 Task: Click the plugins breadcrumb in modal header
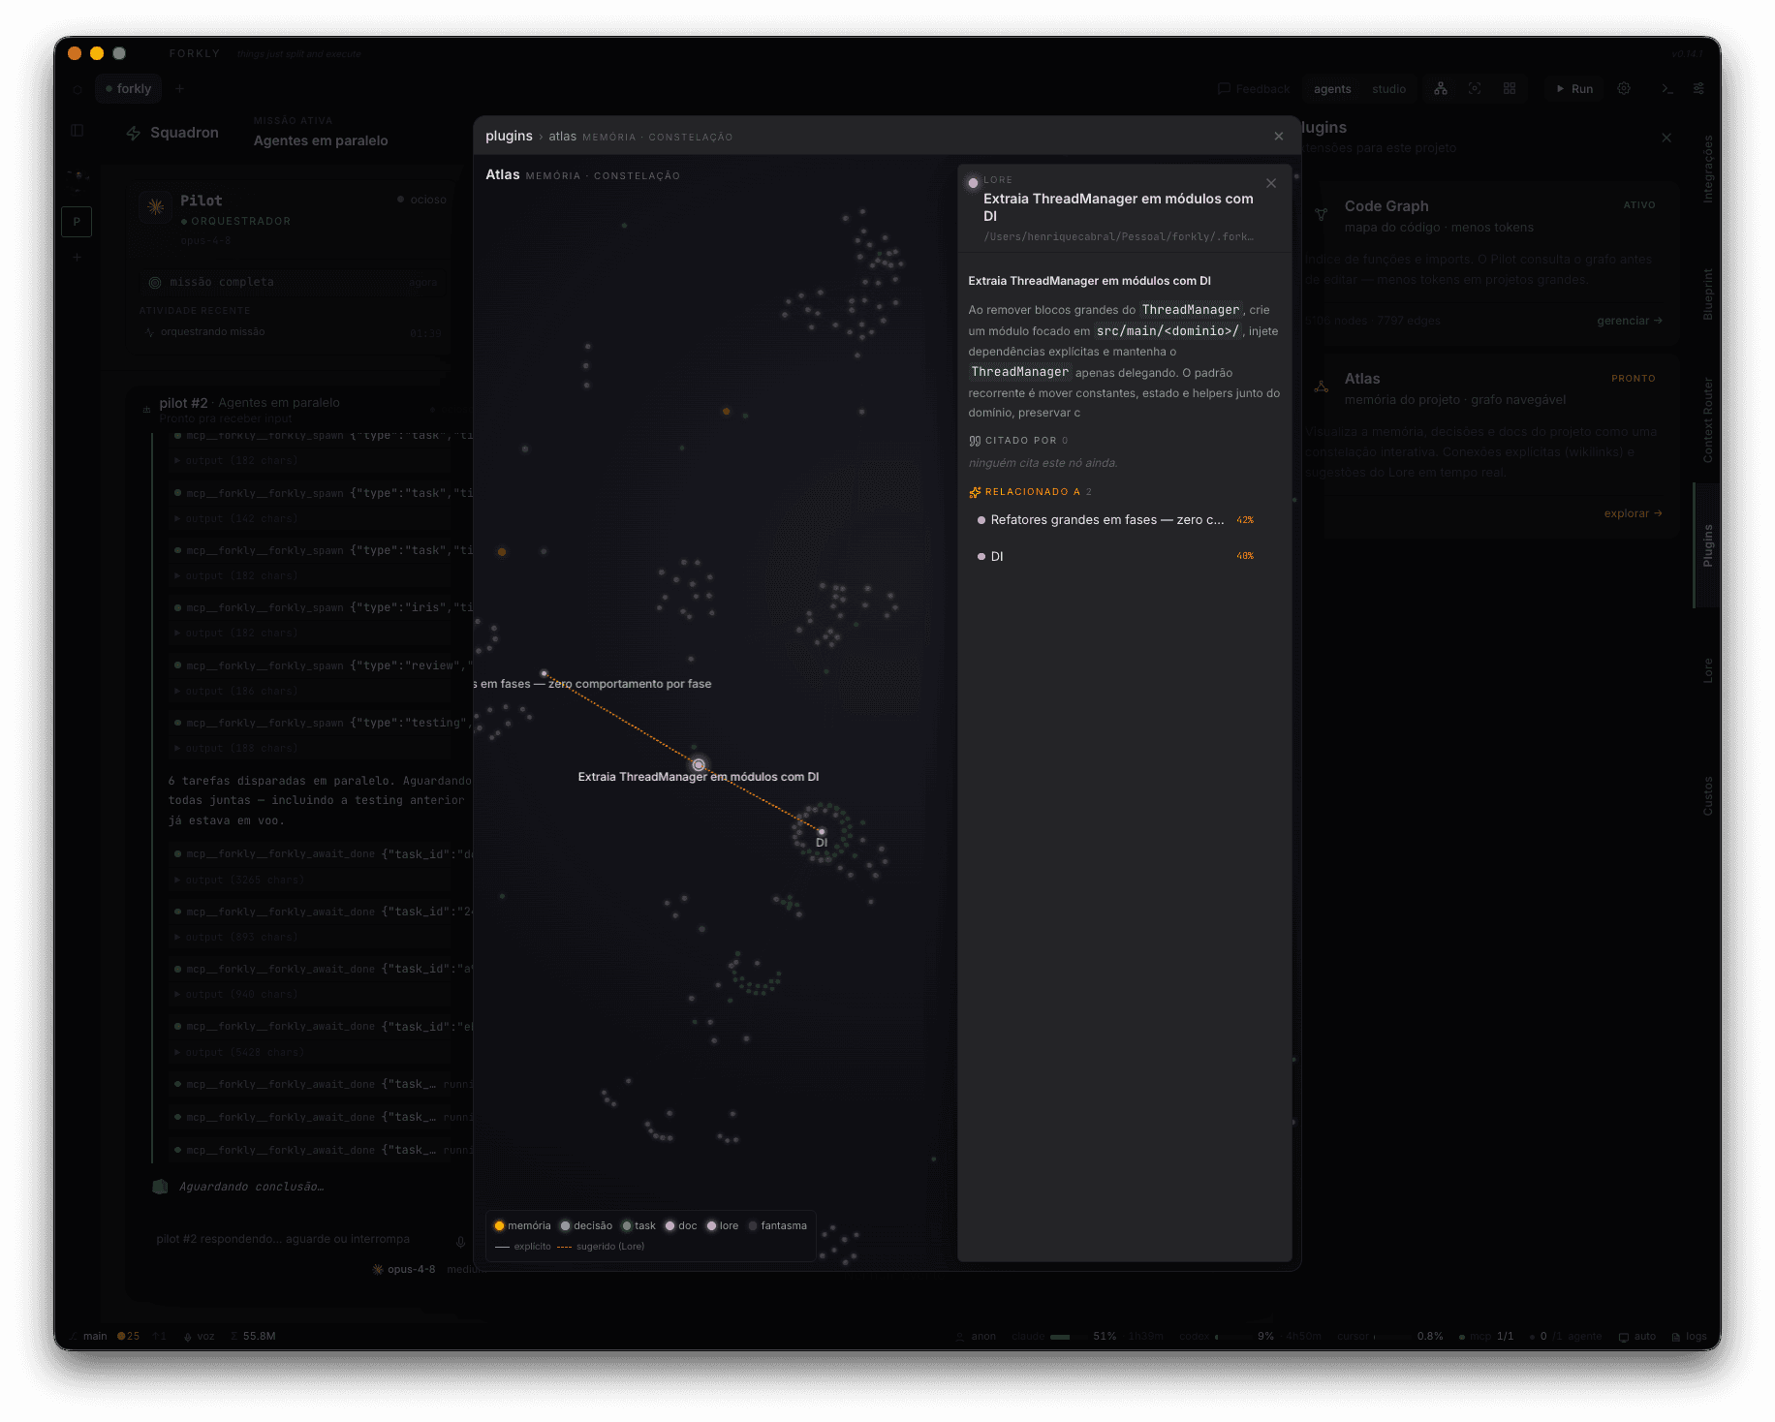click(x=509, y=136)
